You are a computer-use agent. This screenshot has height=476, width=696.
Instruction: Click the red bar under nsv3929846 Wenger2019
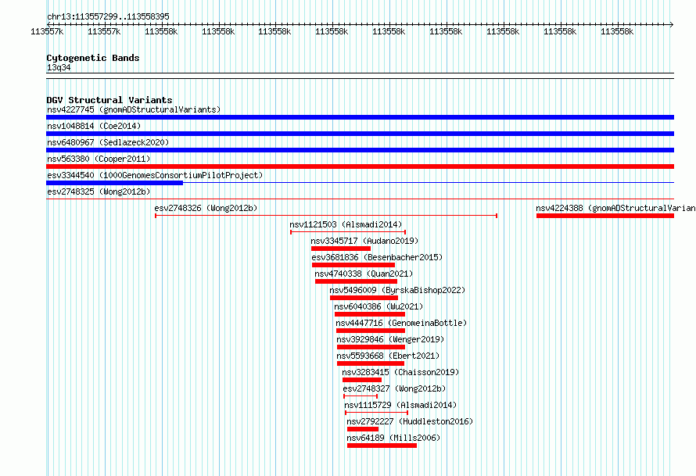pos(371,347)
